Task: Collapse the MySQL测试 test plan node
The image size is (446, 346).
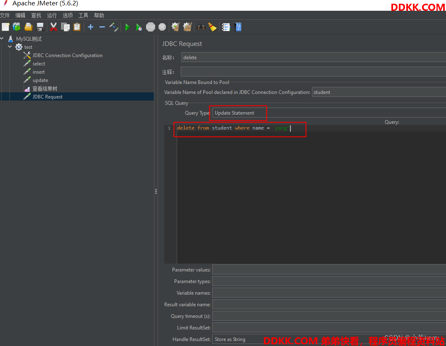Action: click(2, 38)
